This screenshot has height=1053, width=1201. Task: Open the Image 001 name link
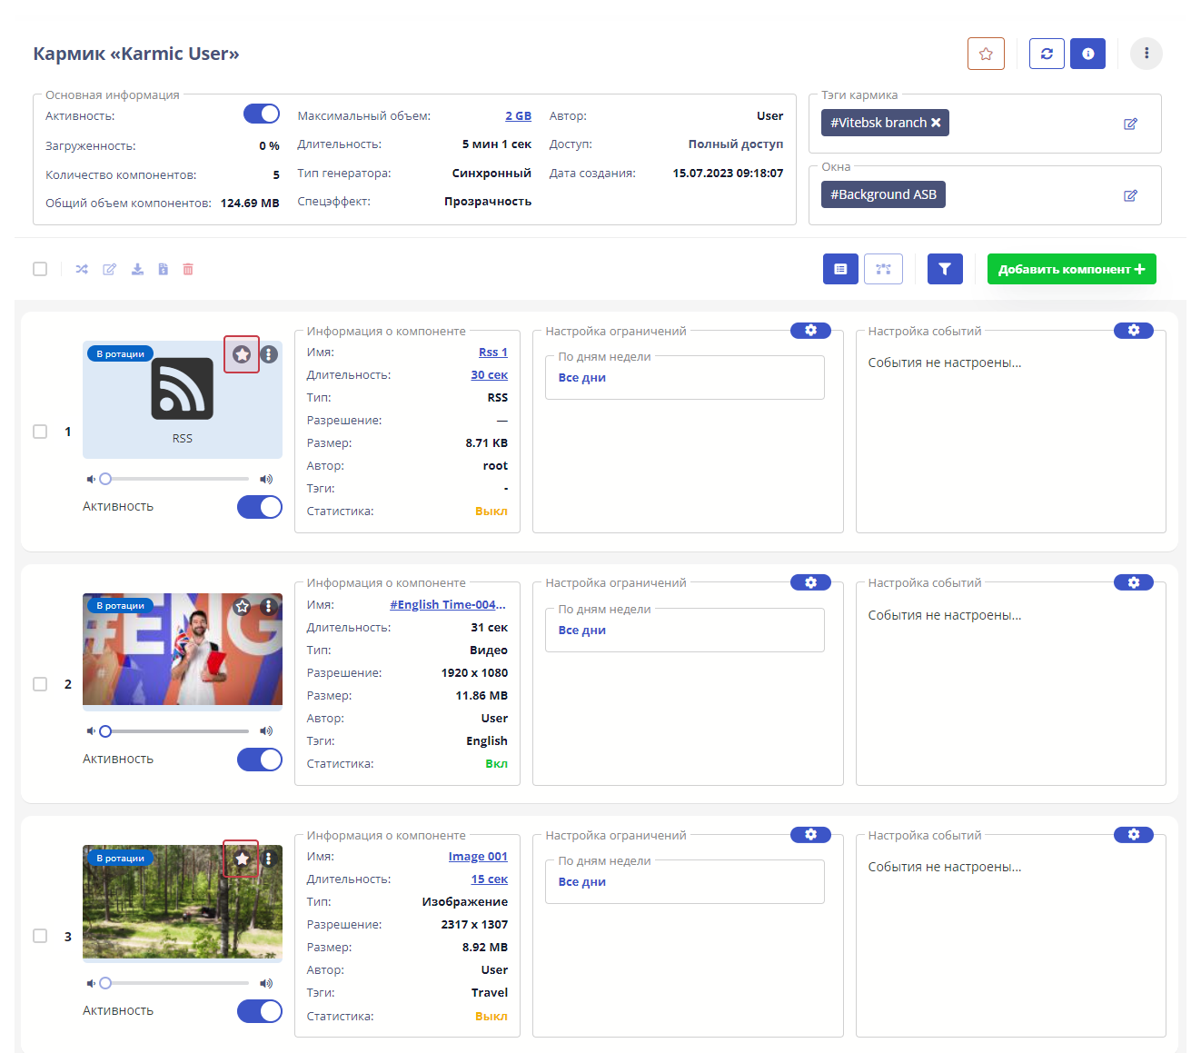click(478, 857)
